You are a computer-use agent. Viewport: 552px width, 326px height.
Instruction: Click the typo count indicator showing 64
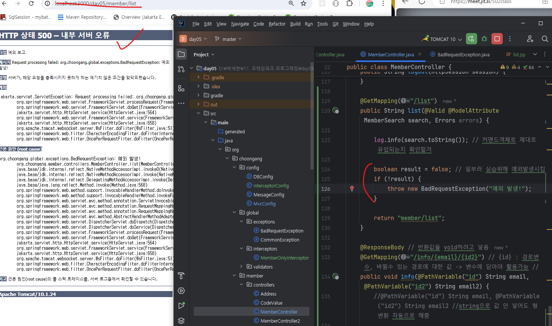coord(528,67)
